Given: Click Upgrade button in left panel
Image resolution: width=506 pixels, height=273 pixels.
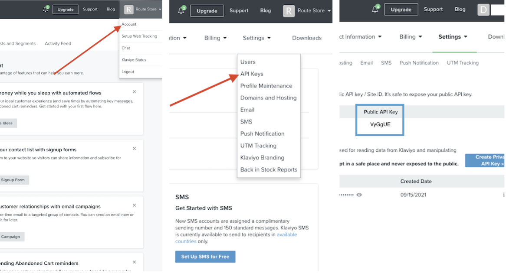Looking at the screenshot, I should 65,10.
